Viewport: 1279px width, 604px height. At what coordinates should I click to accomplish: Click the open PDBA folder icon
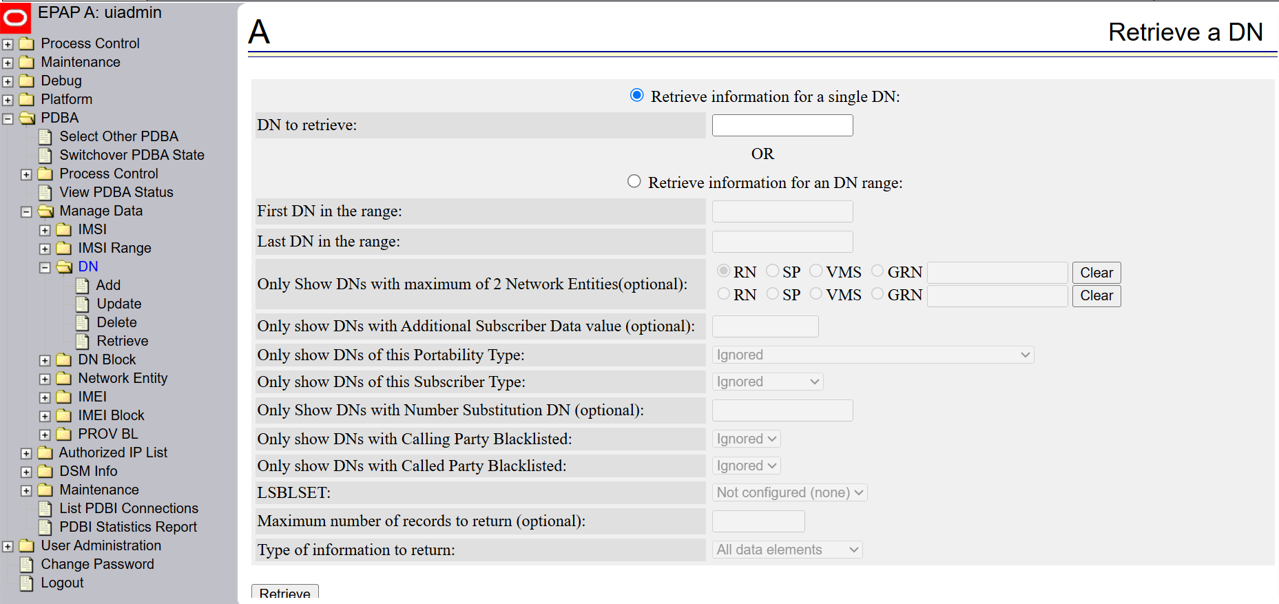[27, 118]
